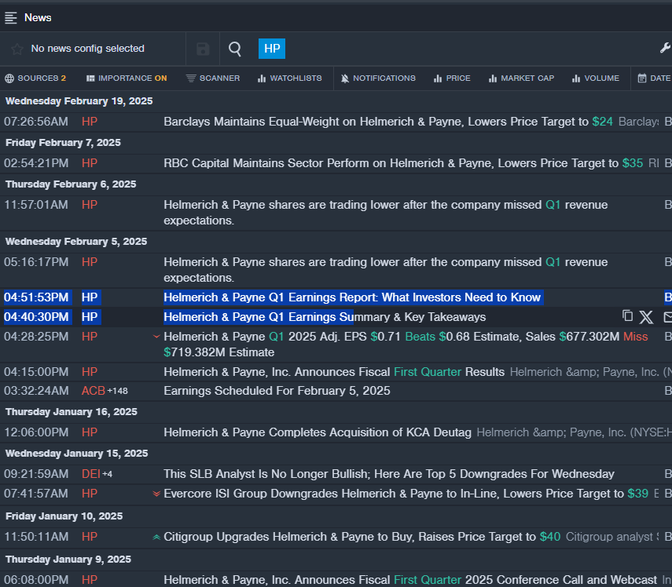Viewport: 672px width, 587px height.
Task: Open Q1 Earnings Report: What Investors Need headline
Action: coord(352,297)
